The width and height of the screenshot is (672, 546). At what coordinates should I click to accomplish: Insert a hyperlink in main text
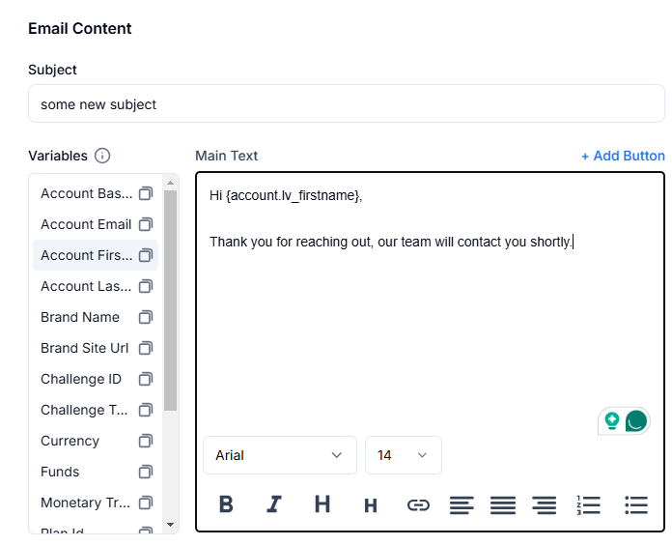418,504
